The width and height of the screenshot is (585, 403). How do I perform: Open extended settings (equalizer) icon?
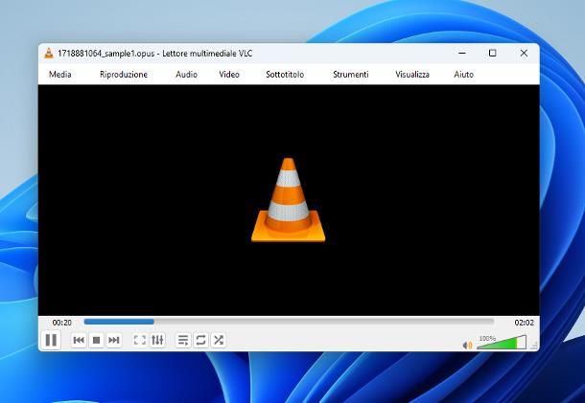coord(157,340)
